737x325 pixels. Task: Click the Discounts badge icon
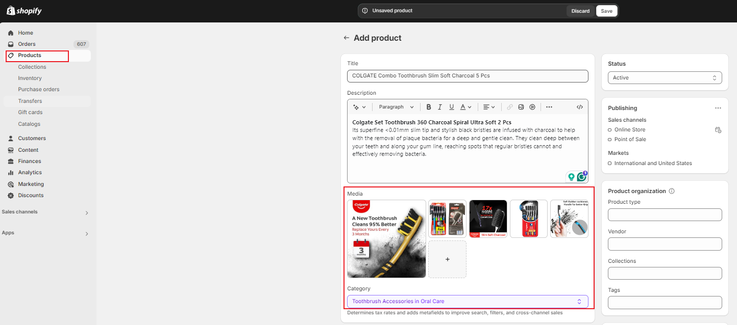tap(11, 195)
